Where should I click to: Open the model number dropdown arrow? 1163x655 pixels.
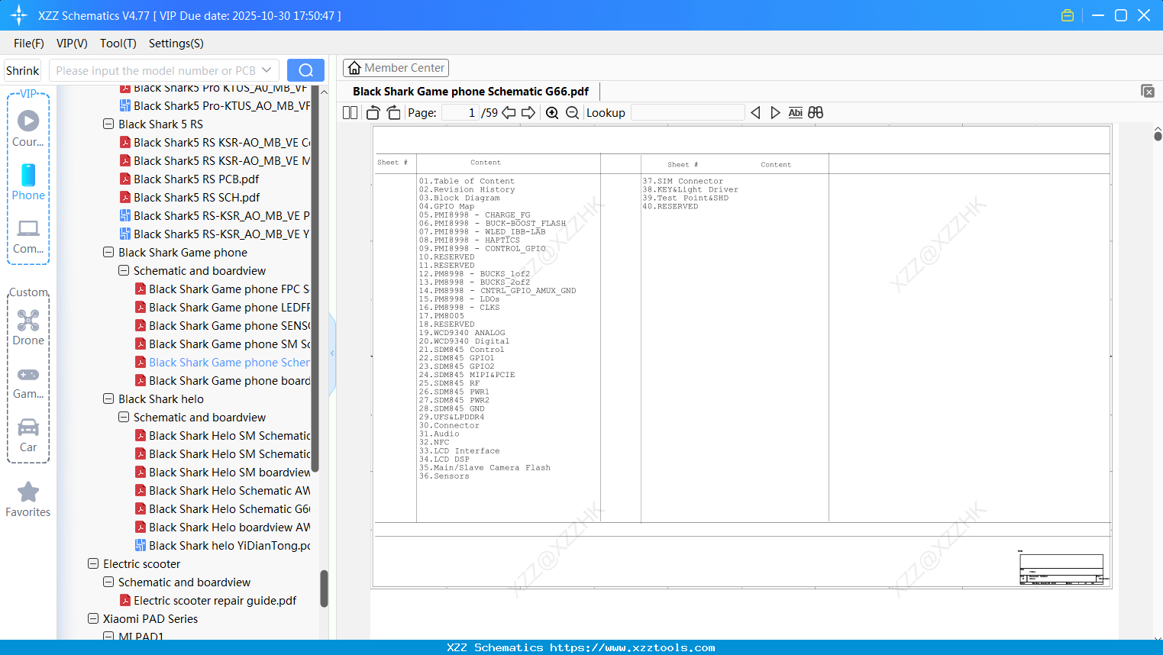pos(267,70)
